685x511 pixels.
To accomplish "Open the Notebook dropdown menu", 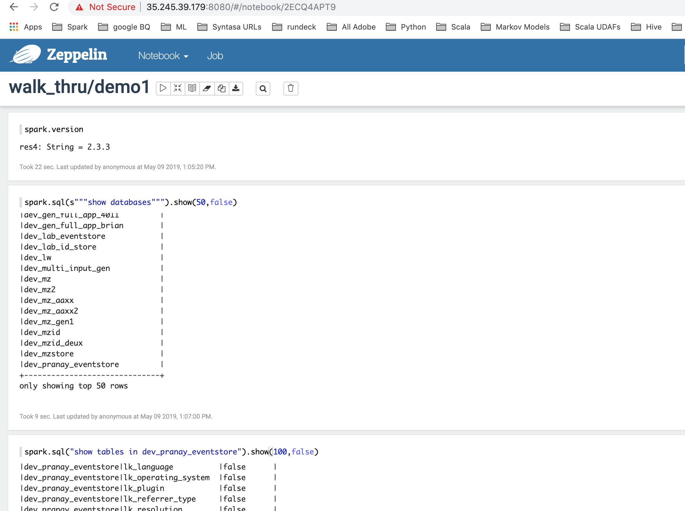I will (163, 56).
